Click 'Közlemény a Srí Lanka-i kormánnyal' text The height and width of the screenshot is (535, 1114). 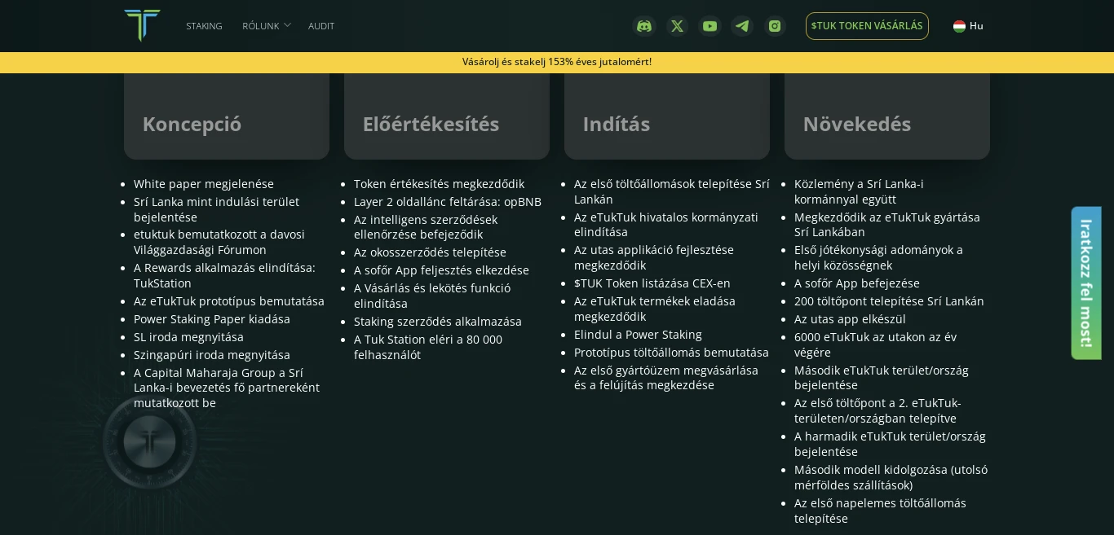(859, 191)
